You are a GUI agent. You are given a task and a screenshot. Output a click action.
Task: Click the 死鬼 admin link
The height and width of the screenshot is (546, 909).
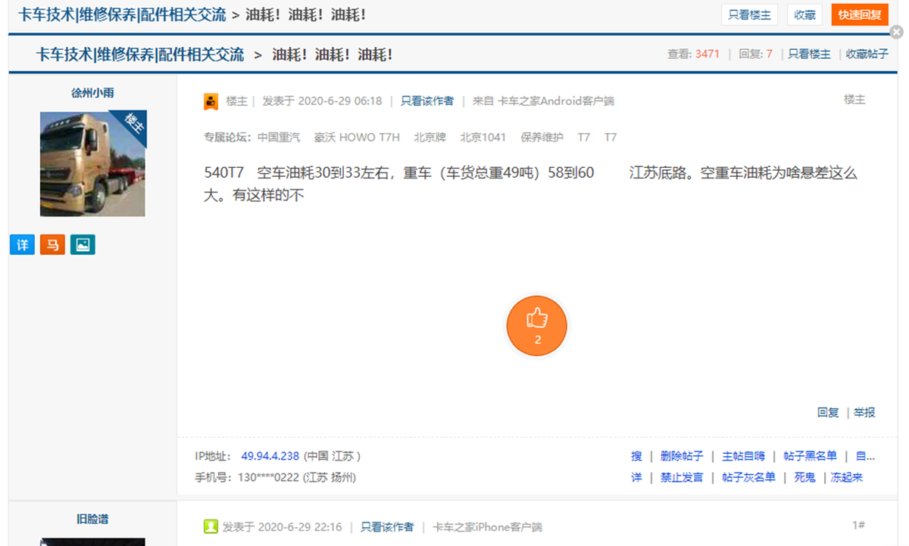(804, 477)
